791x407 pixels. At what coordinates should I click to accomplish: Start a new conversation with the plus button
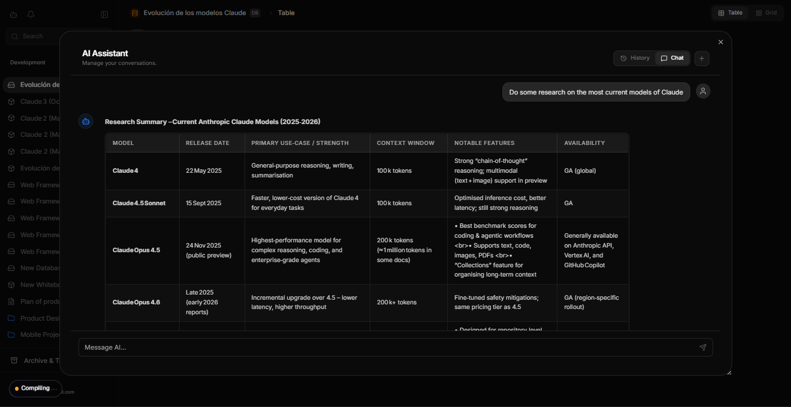coord(702,58)
